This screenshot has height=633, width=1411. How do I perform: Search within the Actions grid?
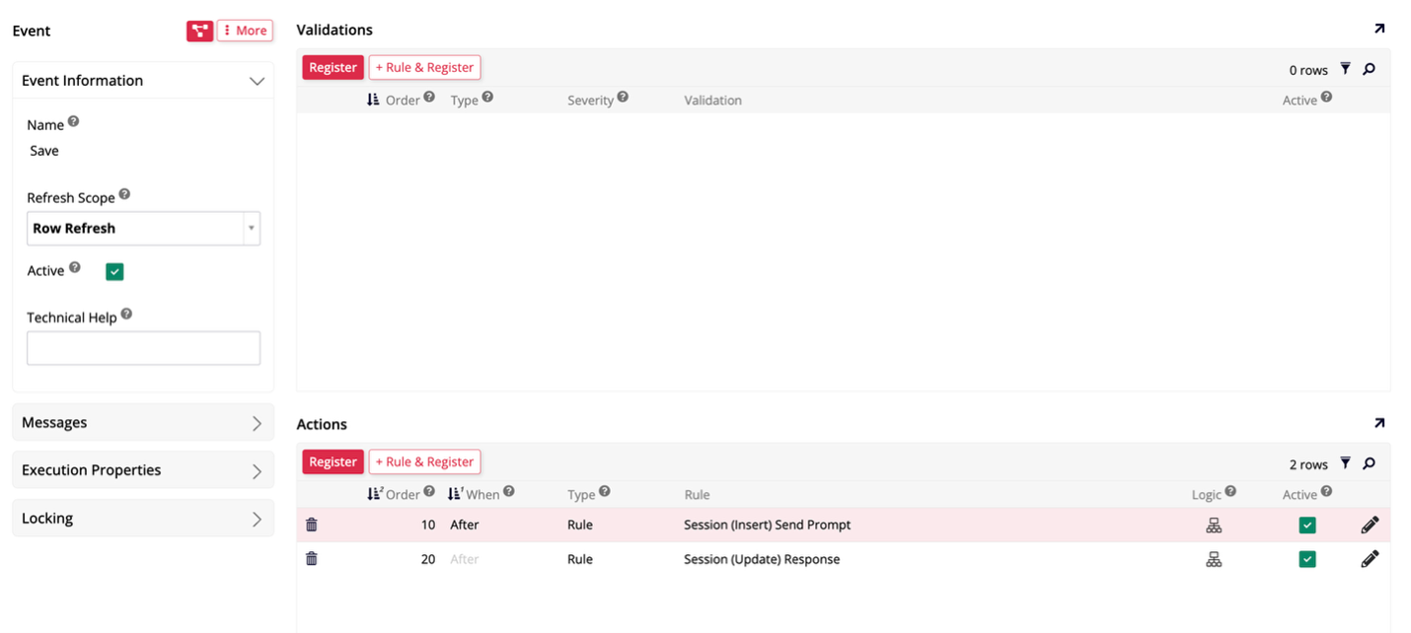1369,463
